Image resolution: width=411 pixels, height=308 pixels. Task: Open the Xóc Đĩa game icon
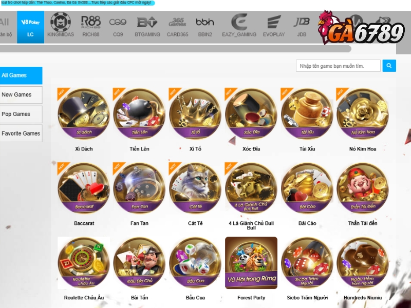click(x=251, y=114)
